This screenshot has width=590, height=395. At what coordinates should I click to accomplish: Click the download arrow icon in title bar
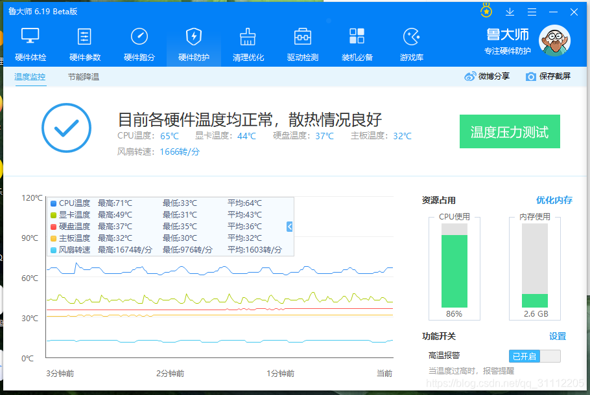click(x=510, y=12)
